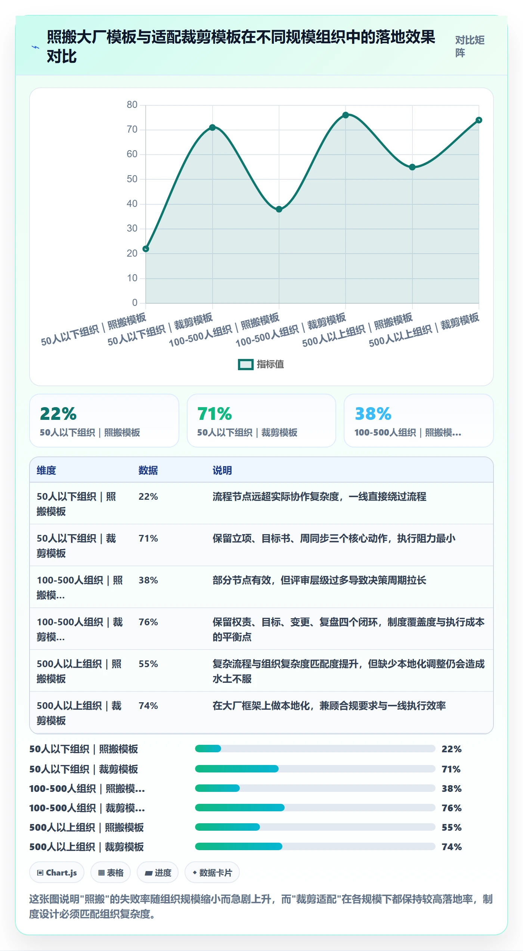Click the chart peak point at 76
The image size is (523, 951).
(346, 115)
